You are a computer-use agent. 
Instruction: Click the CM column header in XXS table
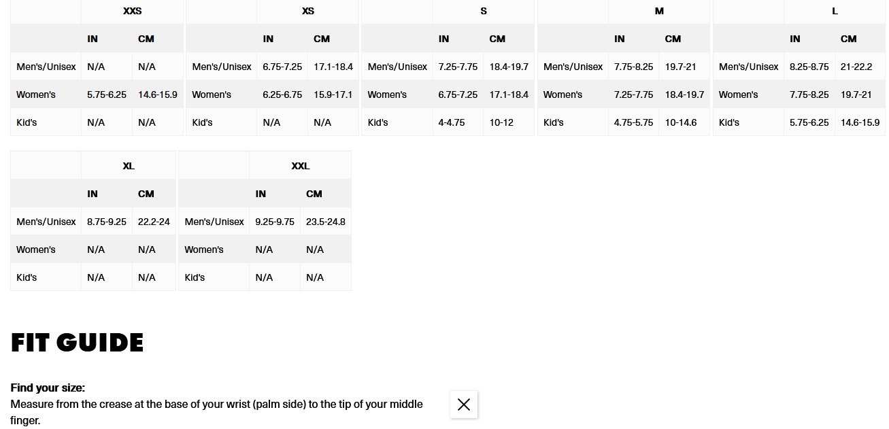[146, 39]
